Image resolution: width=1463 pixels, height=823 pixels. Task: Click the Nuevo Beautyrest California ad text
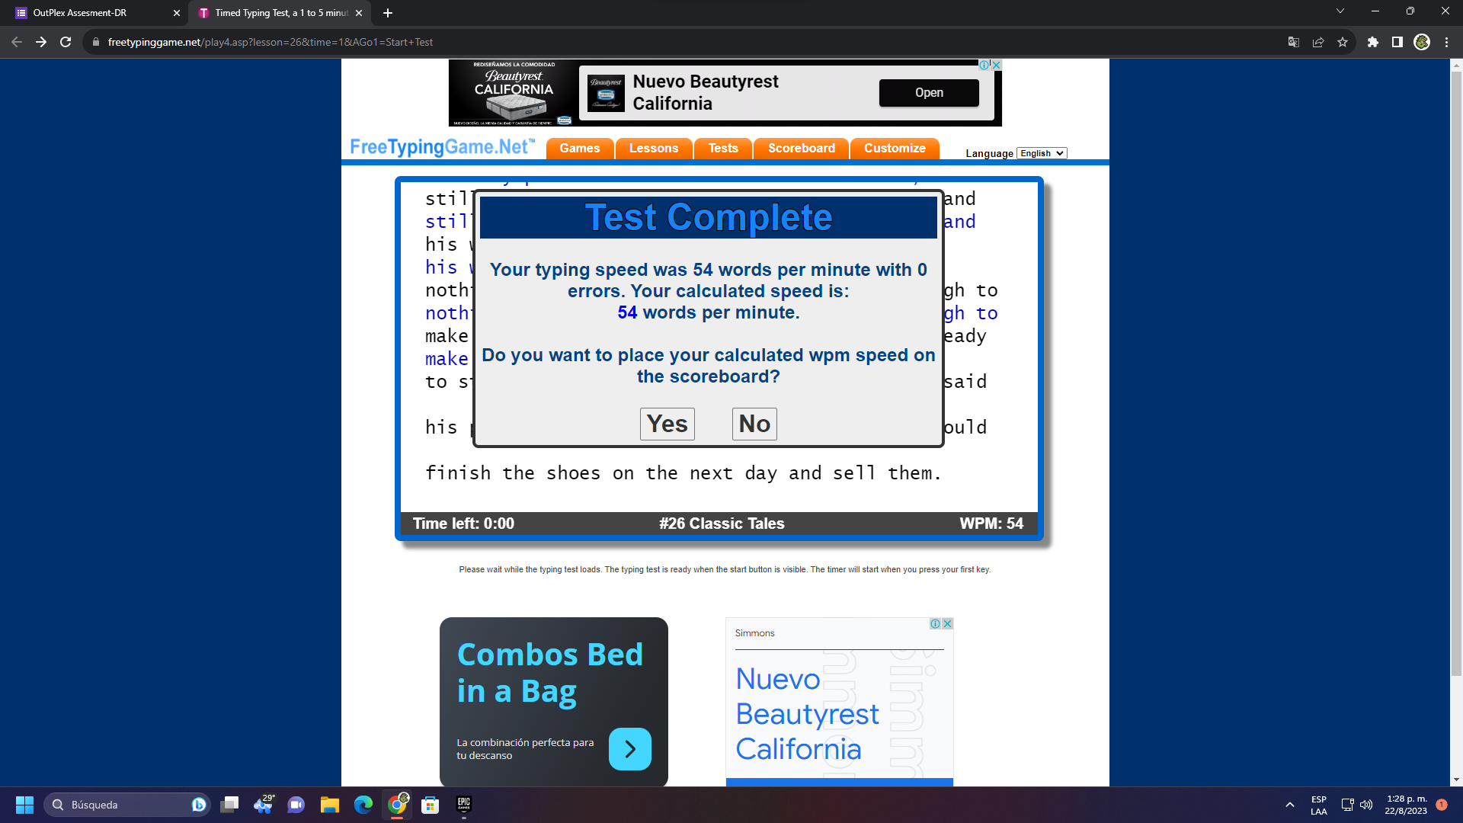[808, 714]
